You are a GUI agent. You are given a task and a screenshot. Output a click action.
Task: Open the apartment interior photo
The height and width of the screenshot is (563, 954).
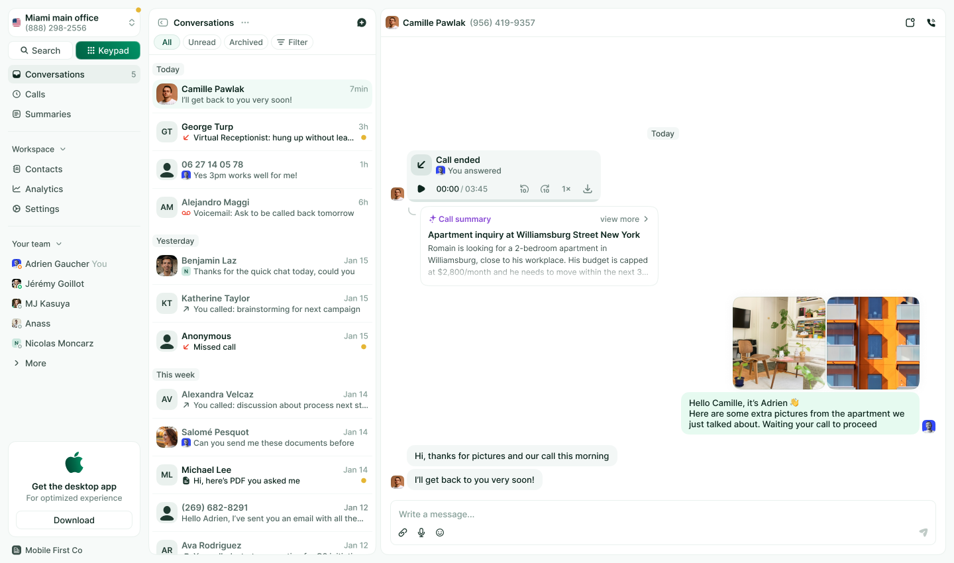779,343
